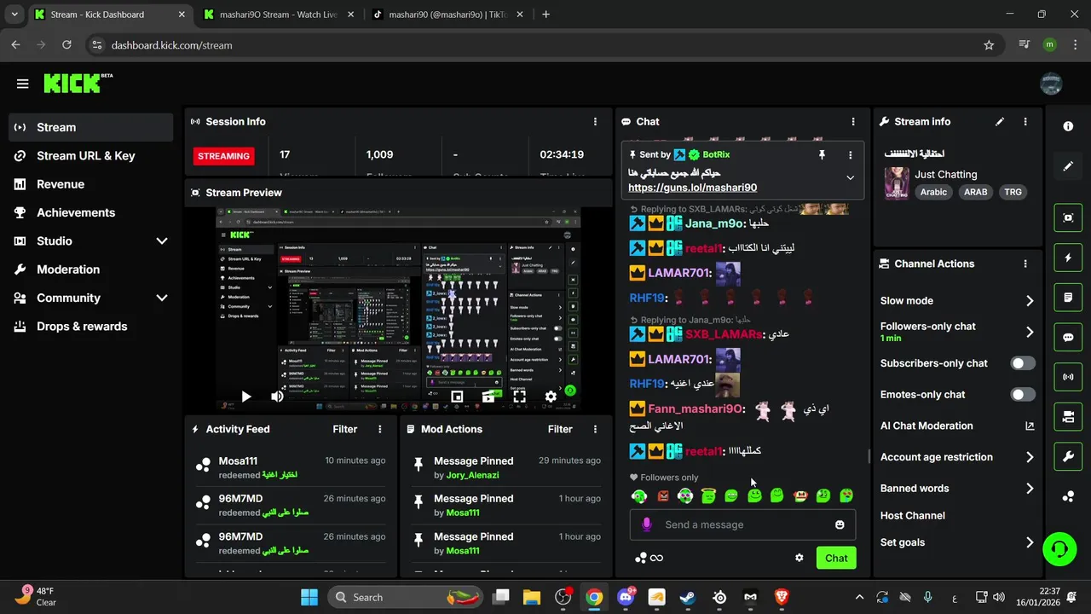Expand the pinned message chevron

pos(850,178)
